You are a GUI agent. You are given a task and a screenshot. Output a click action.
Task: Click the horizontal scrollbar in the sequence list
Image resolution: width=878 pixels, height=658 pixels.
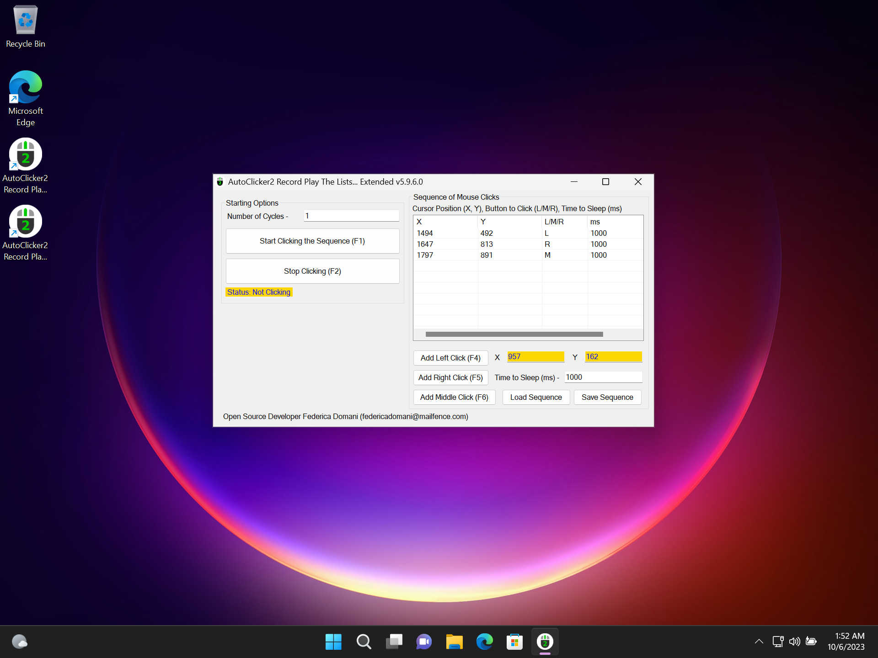(514, 334)
